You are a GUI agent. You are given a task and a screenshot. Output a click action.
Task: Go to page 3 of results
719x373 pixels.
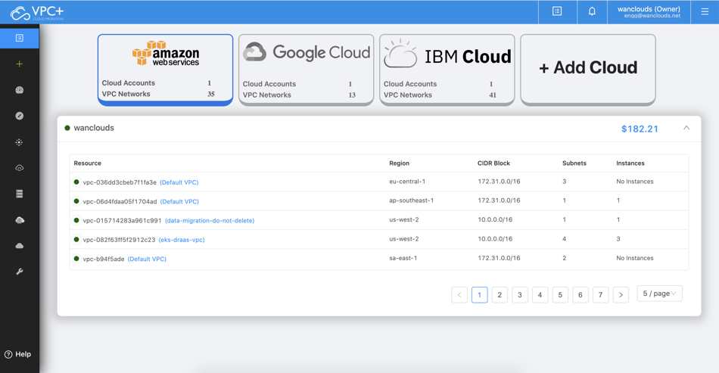(x=519, y=295)
